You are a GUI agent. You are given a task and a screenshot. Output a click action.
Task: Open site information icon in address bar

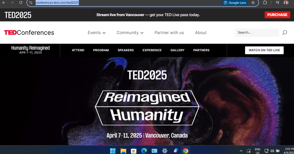(31, 3)
